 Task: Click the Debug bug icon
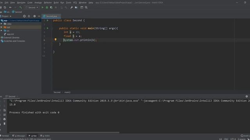47,7
